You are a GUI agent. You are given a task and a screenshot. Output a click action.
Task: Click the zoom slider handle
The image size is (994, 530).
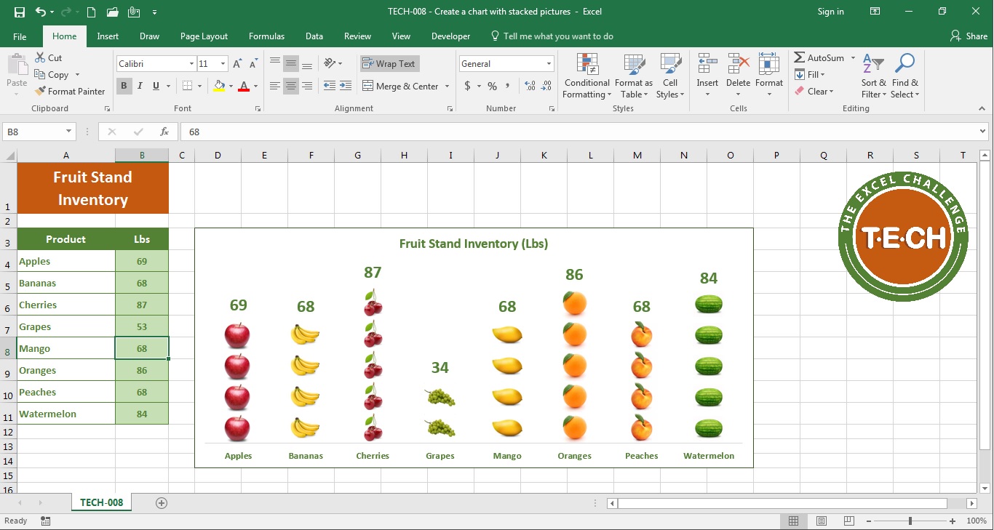tap(910, 521)
